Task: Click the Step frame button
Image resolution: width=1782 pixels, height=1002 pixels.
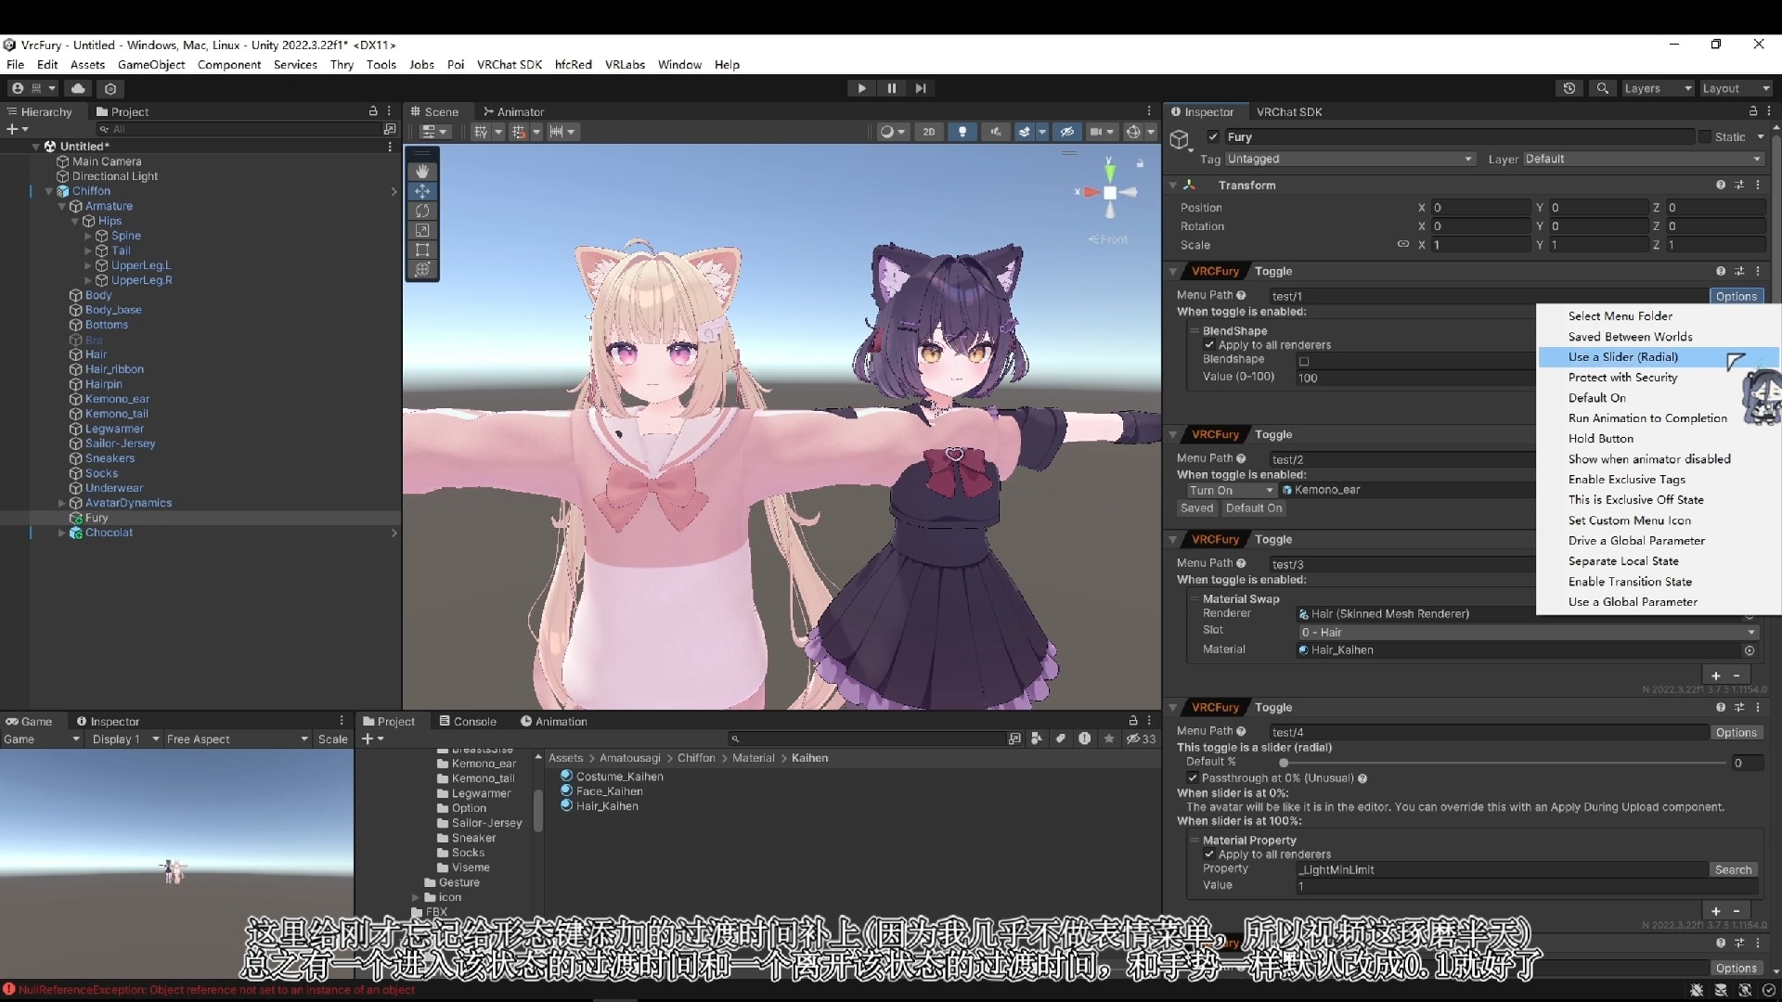Action: tap(921, 88)
